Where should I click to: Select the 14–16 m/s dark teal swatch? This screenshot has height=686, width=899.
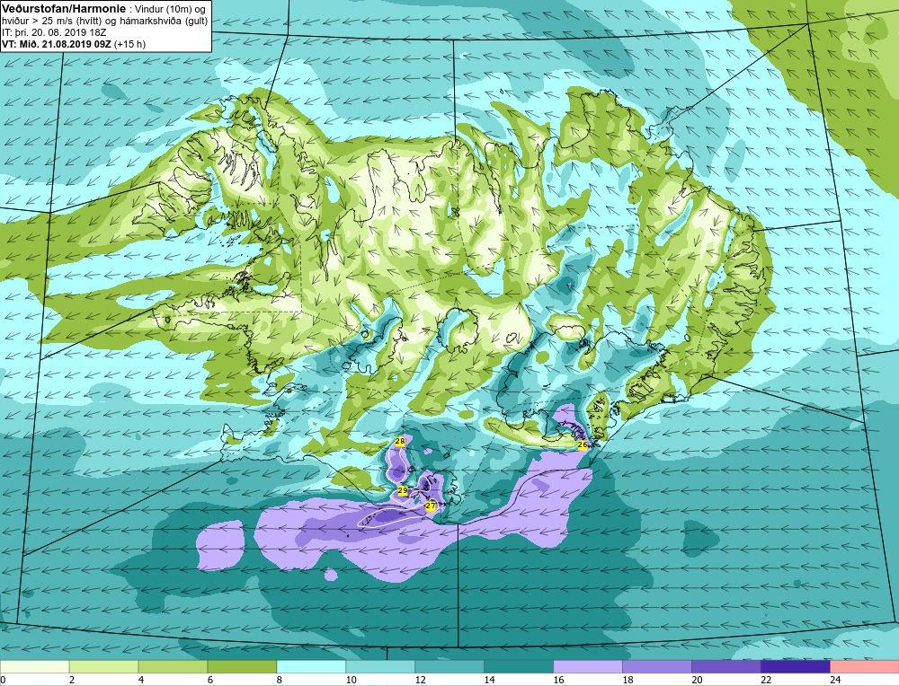tap(519, 667)
